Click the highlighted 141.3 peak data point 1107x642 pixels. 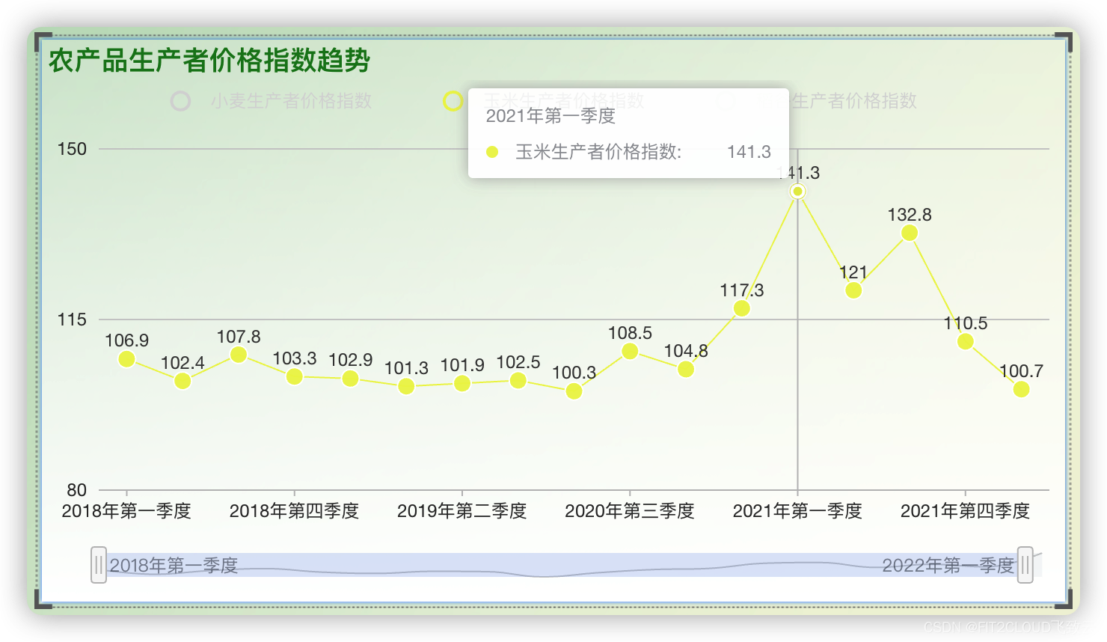[797, 192]
